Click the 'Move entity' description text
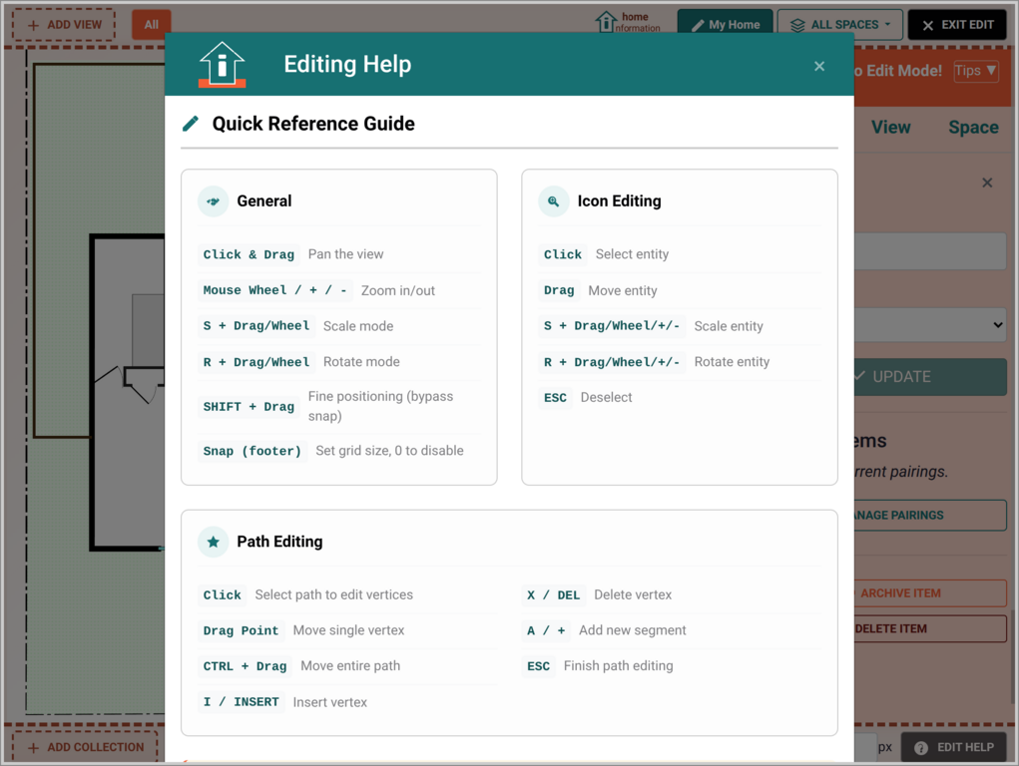The width and height of the screenshot is (1019, 766). tap(623, 290)
